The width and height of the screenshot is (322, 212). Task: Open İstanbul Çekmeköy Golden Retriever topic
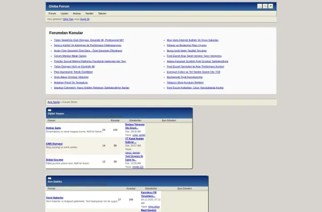pyautogui.click(x=92, y=87)
